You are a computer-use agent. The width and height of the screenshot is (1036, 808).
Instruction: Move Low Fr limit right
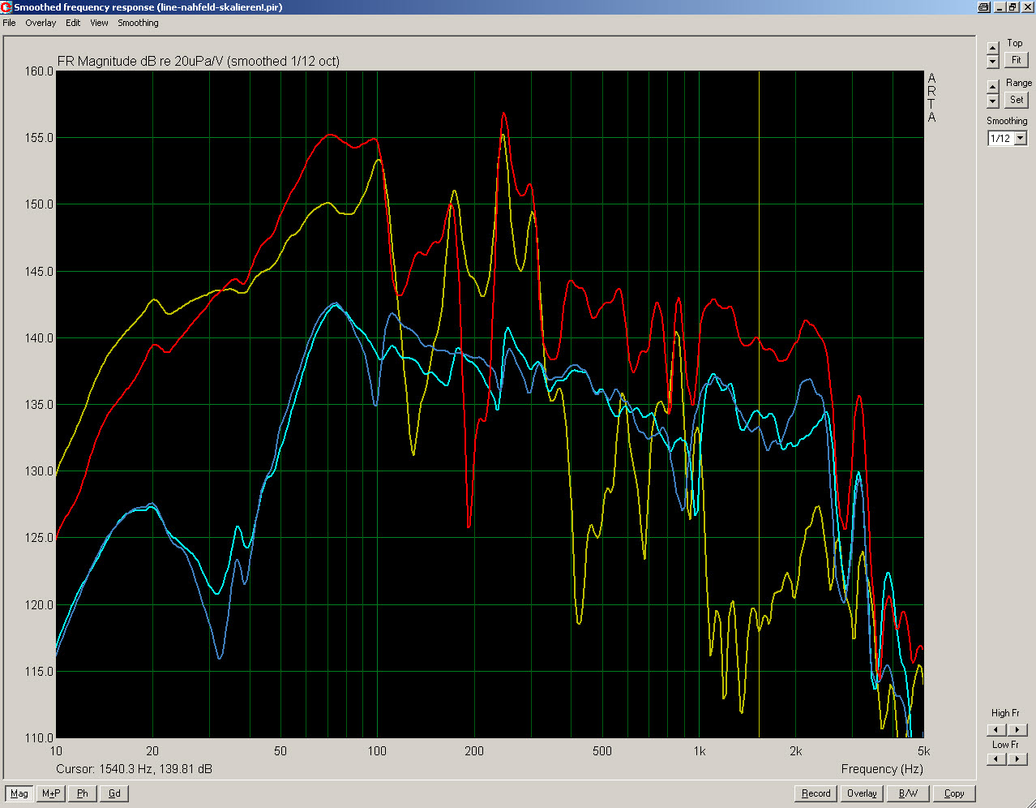1017,759
